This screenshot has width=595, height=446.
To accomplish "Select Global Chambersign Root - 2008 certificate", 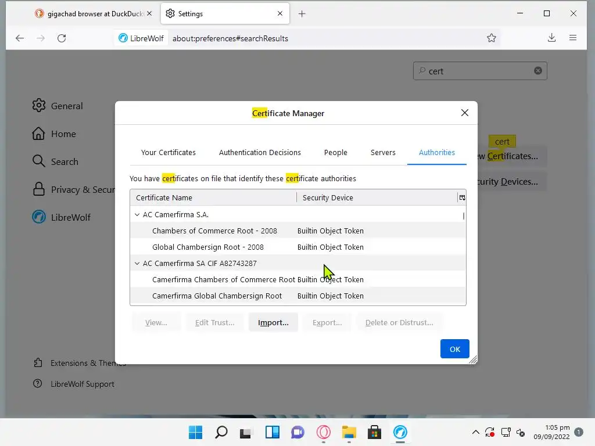I will (x=298, y=247).
